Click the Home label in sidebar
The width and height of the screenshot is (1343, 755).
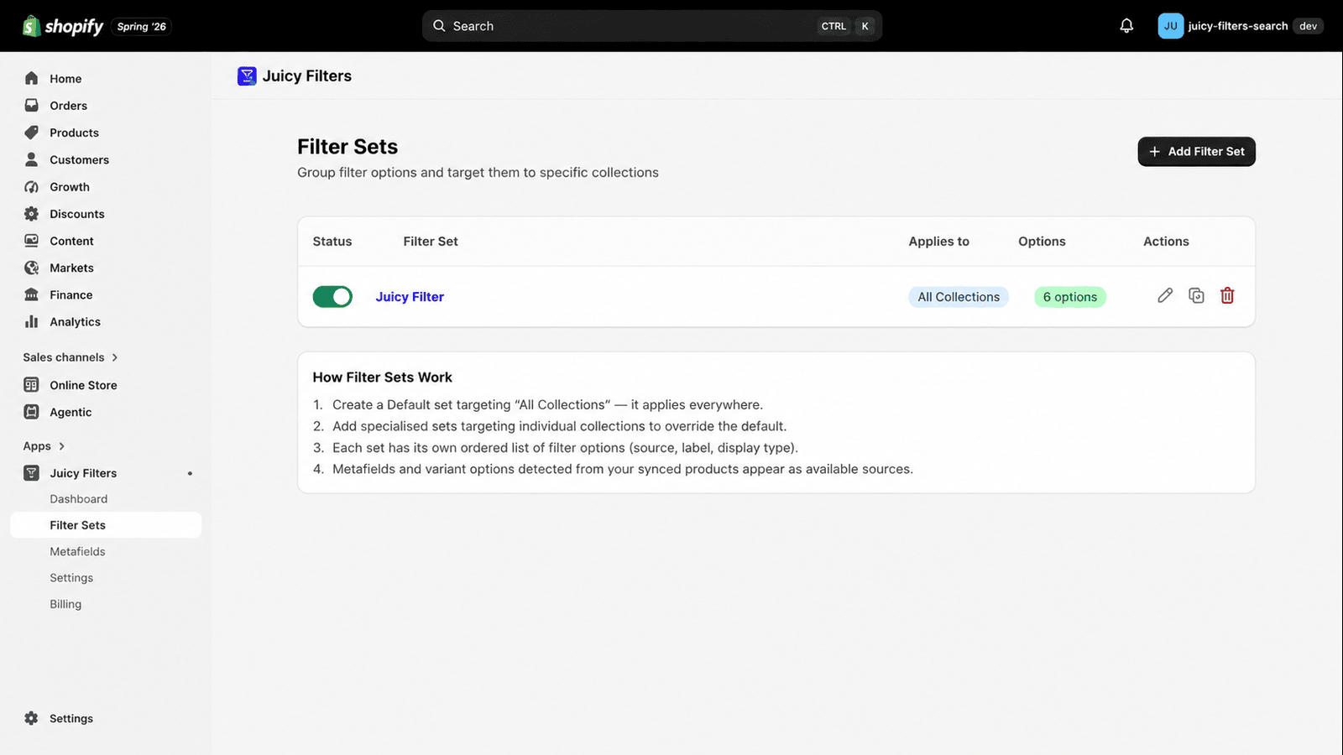pyautogui.click(x=65, y=79)
